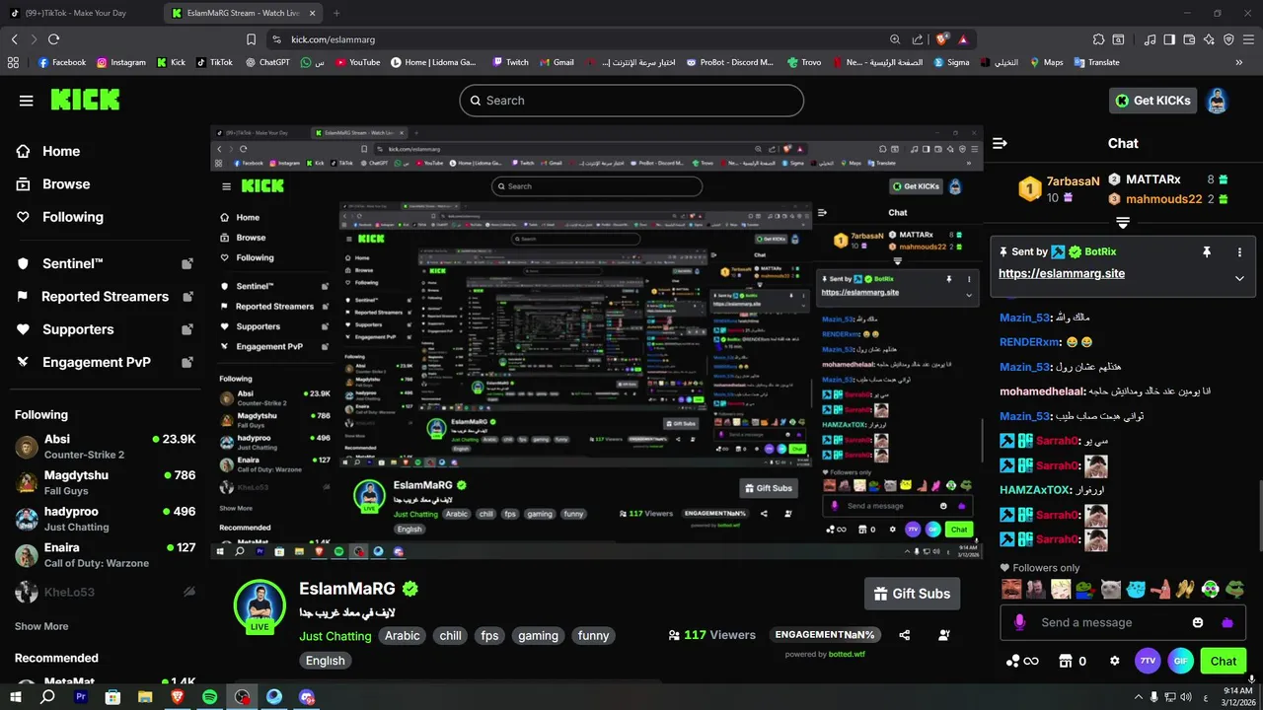Select Magdytshu channel in Following list

[105, 483]
